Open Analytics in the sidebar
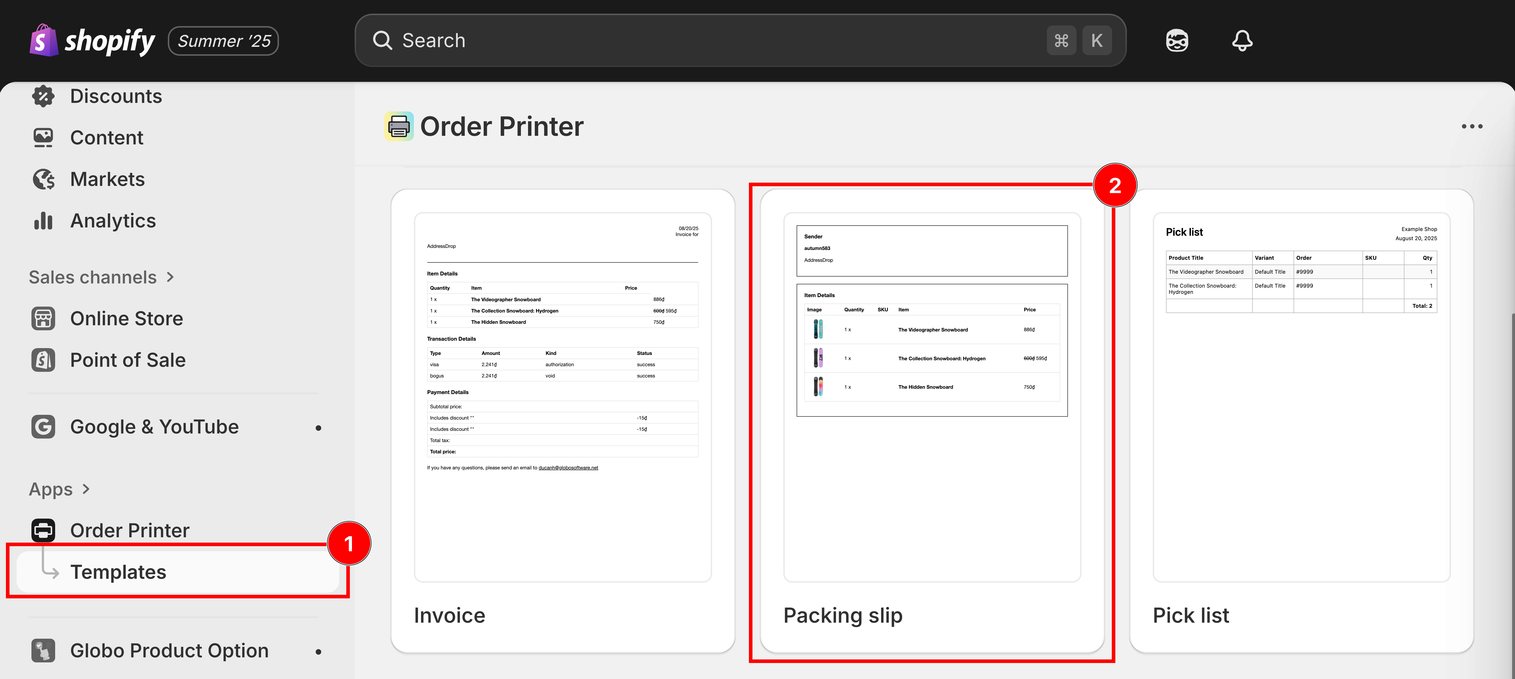Image resolution: width=1515 pixels, height=679 pixels. point(113,221)
